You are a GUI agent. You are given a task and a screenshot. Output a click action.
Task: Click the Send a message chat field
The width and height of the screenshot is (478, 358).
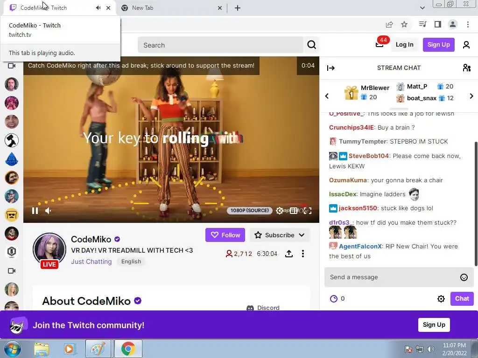tap(399, 277)
